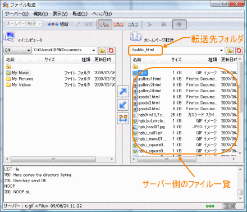
Task: Open the 編集(E) menu
Action: (40, 13)
